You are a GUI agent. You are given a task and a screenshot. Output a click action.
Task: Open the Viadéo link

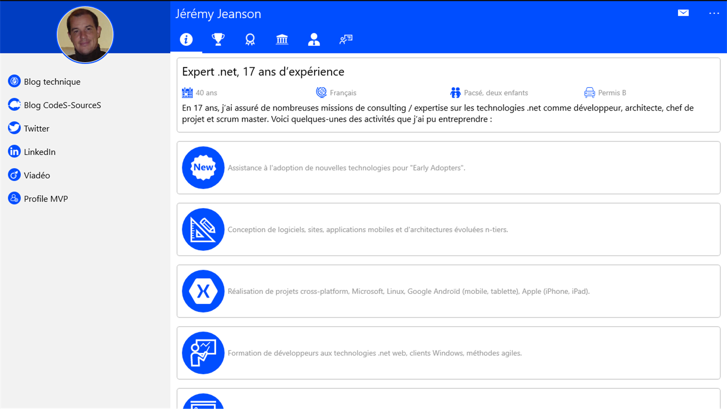point(37,175)
